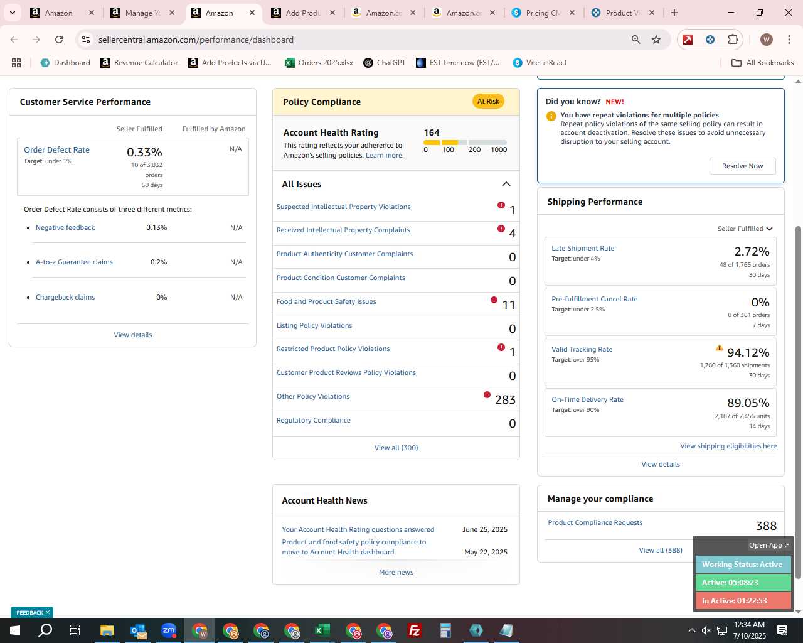Click the Account Health Rating score bar
The image size is (803, 643).
pos(465,143)
